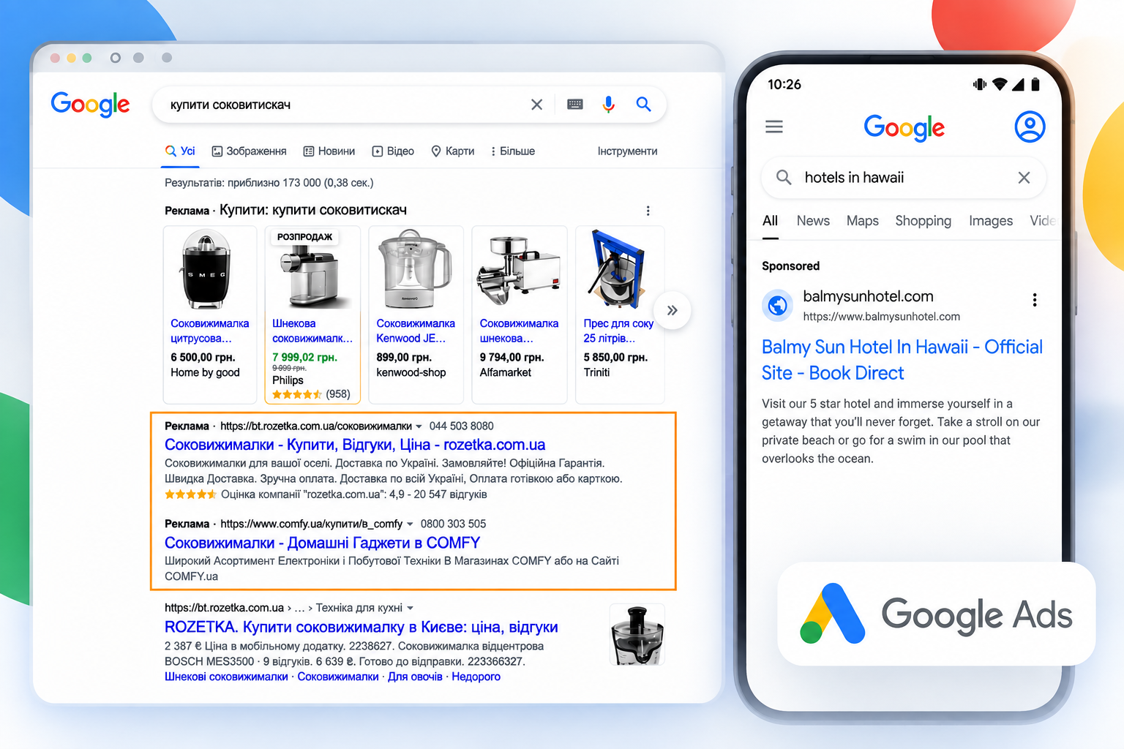Image resolution: width=1124 pixels, height=749 pixels.
Task: Click the Philips rating stars '(958)'
Action: tap(311, 394)
